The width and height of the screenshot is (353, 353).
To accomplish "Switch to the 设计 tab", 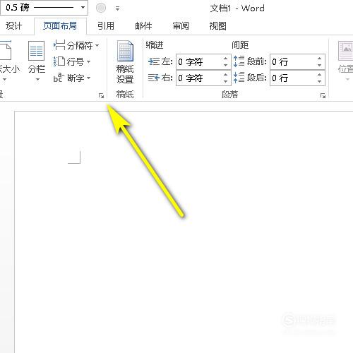I will point(13,25).
